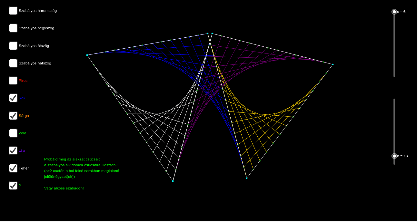Viewport: 418px width, 222px height.
Task: Check the Zöld (green) checkbox
Action: [x=13, y=133]
